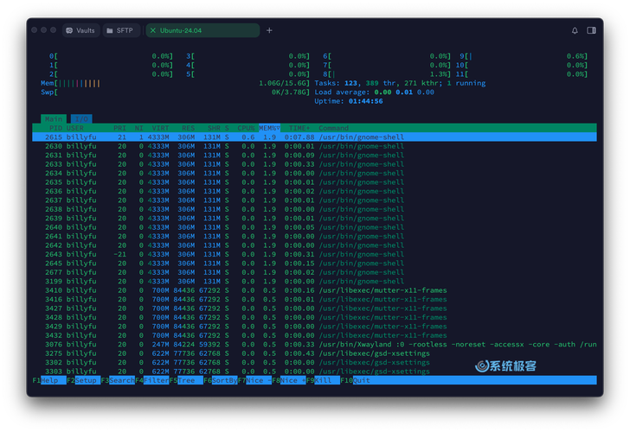
Task: Click memory value 1.06G/15.6G
Action: (283, 83)
